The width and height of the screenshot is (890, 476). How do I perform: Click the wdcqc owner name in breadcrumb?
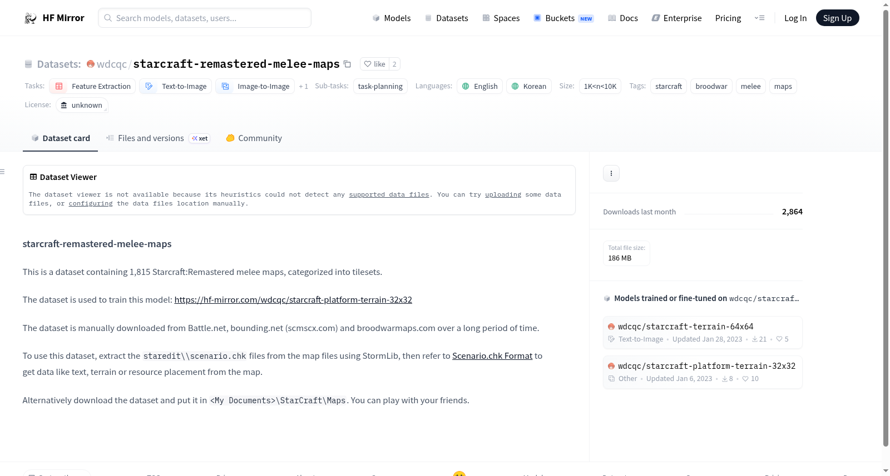(x=112, y=64)
